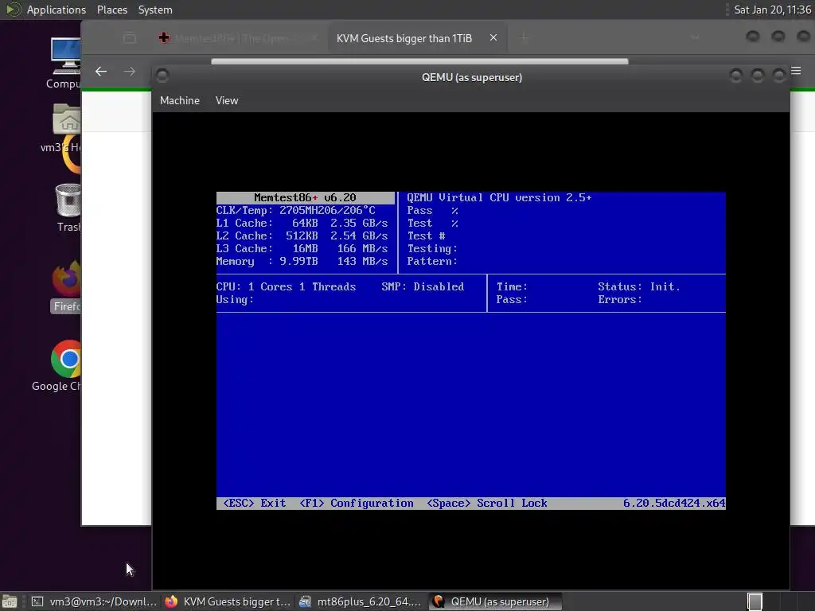Click the L3 Cache 16MB line
The image size is (815, 611).
(x=302, y=248)
